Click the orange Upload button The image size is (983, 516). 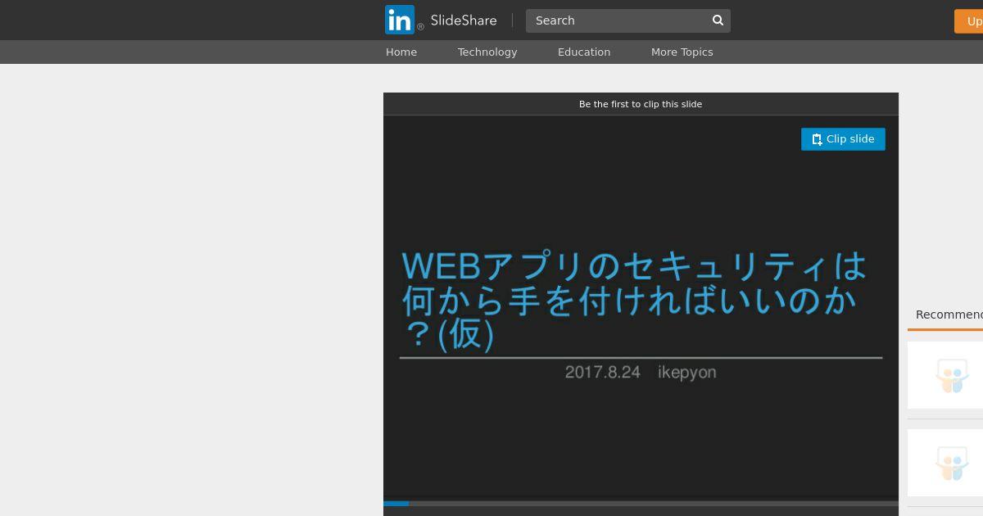[x=969, y=21]
